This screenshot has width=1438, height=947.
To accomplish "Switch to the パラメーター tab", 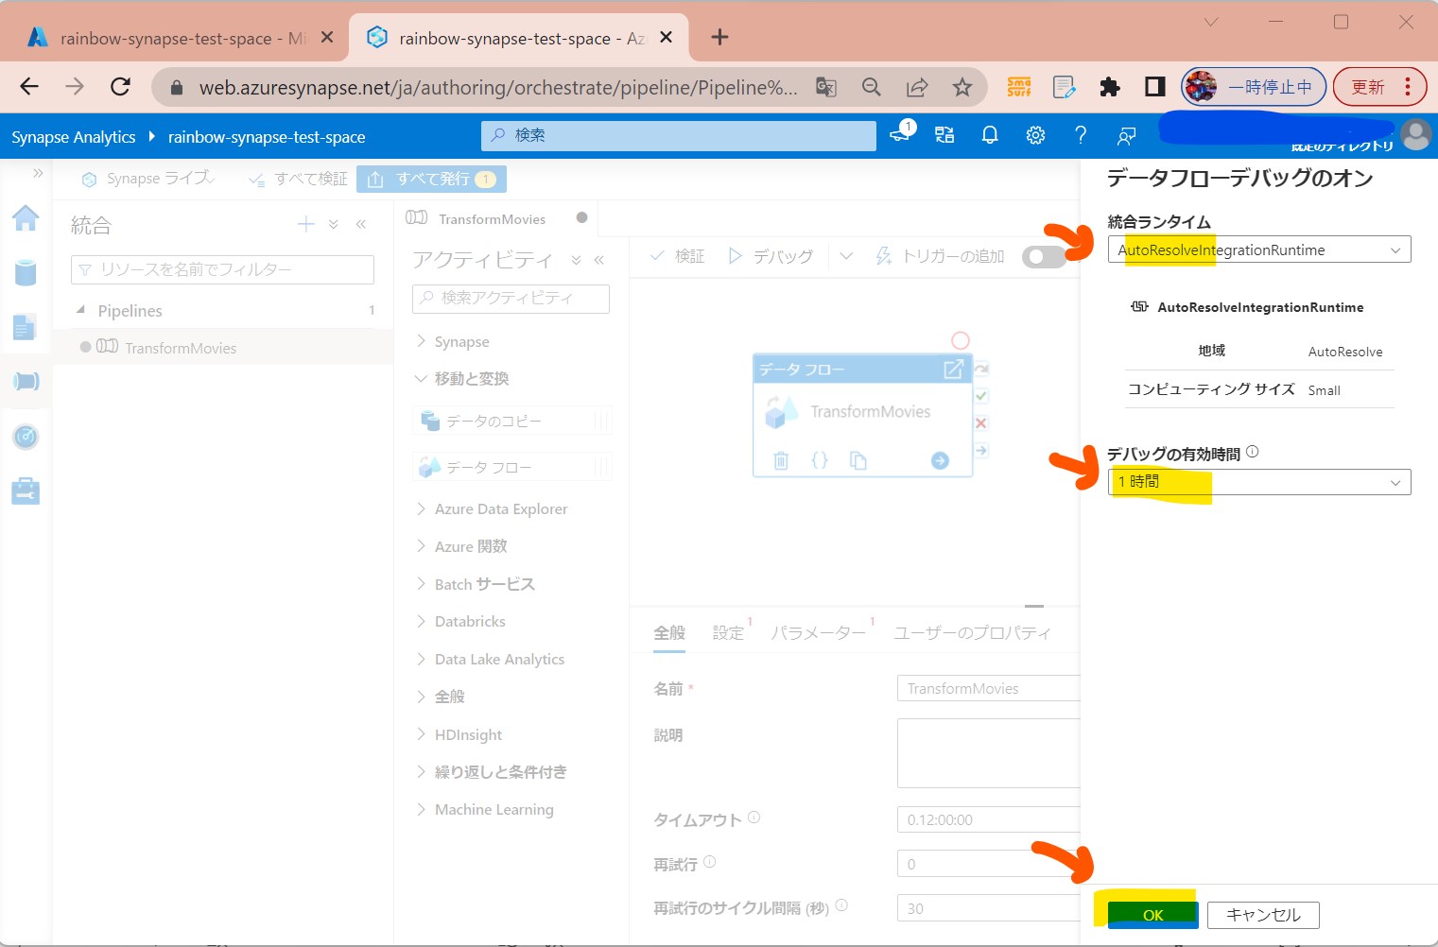I will 818,633.
